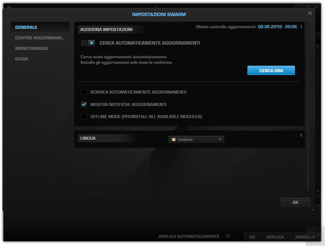Click Applica in the background window
The image size is (325, 246).
click(275, 237)
